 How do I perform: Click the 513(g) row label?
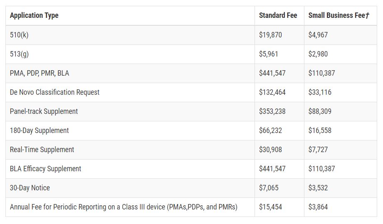(19, 54)
